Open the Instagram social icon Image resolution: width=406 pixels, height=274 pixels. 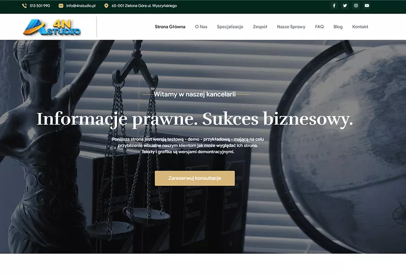(356, 6)
